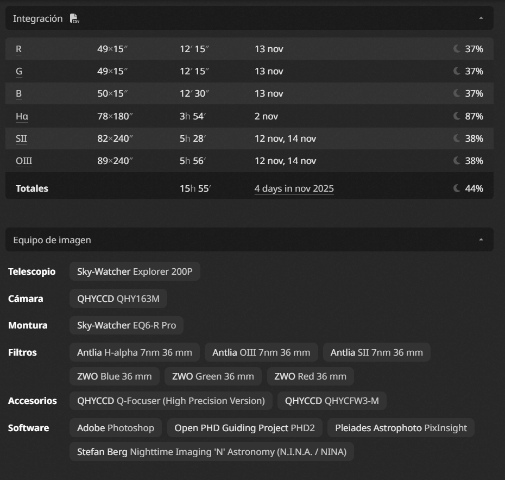Click the '44%' average moon value
The width and height of the screenshot is (505, 480).
pos(474,188)
